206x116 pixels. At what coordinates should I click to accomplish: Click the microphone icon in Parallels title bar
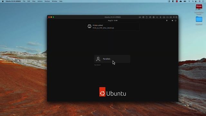pyautogui.click(x=161, y=17)
